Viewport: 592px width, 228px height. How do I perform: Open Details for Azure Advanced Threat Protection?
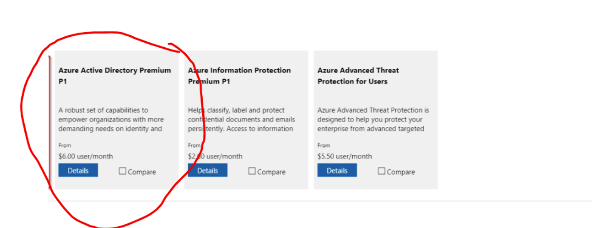pyautogui.click(x=337, y=170)
